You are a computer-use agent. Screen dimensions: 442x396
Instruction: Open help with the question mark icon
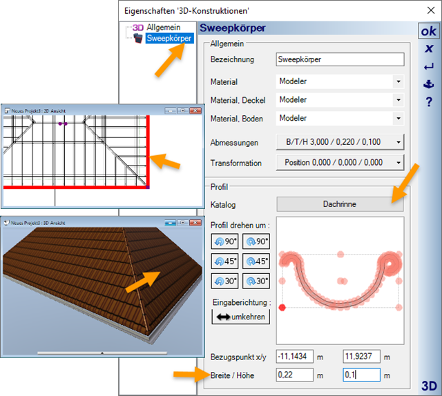coord(428,102)
